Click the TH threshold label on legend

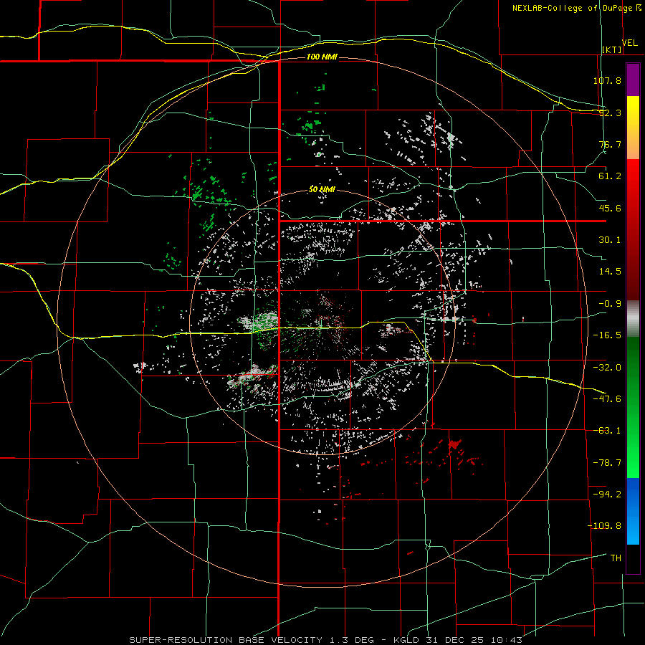pyautogui.click(x=616, y=558)
